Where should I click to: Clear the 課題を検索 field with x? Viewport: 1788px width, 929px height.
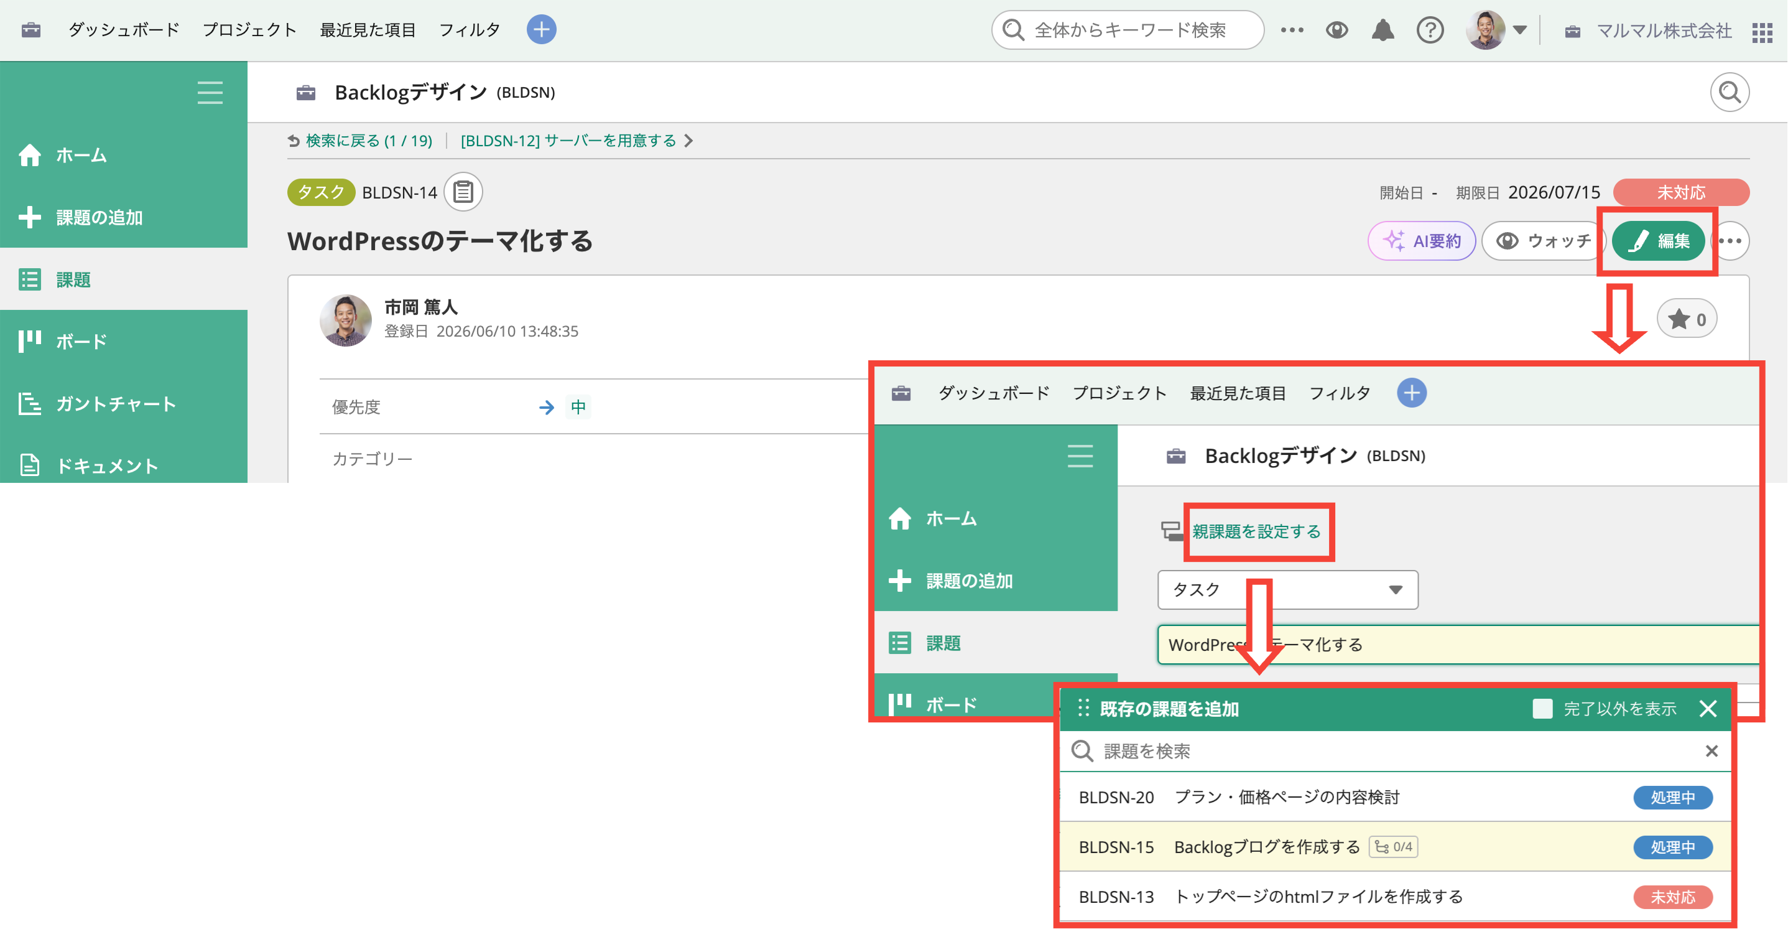1711,750
